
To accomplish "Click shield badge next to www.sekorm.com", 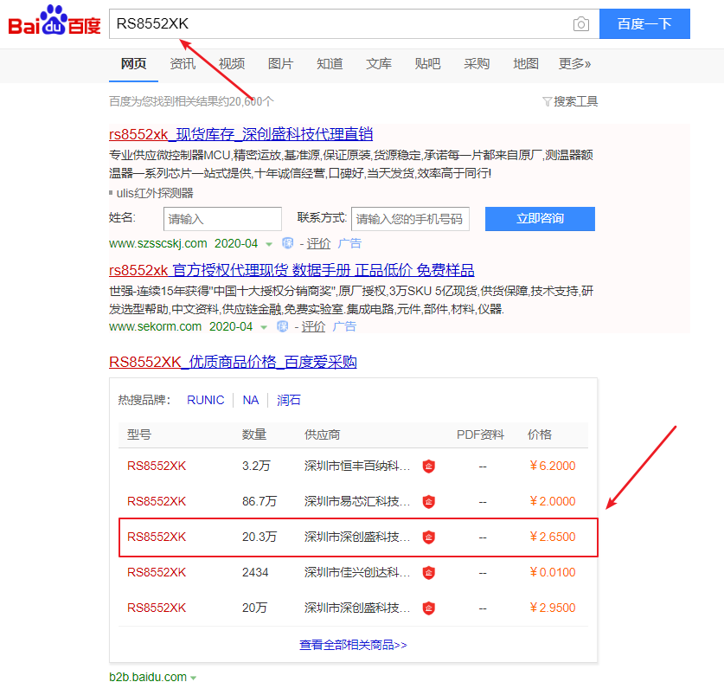I will (x=282, y=326).
